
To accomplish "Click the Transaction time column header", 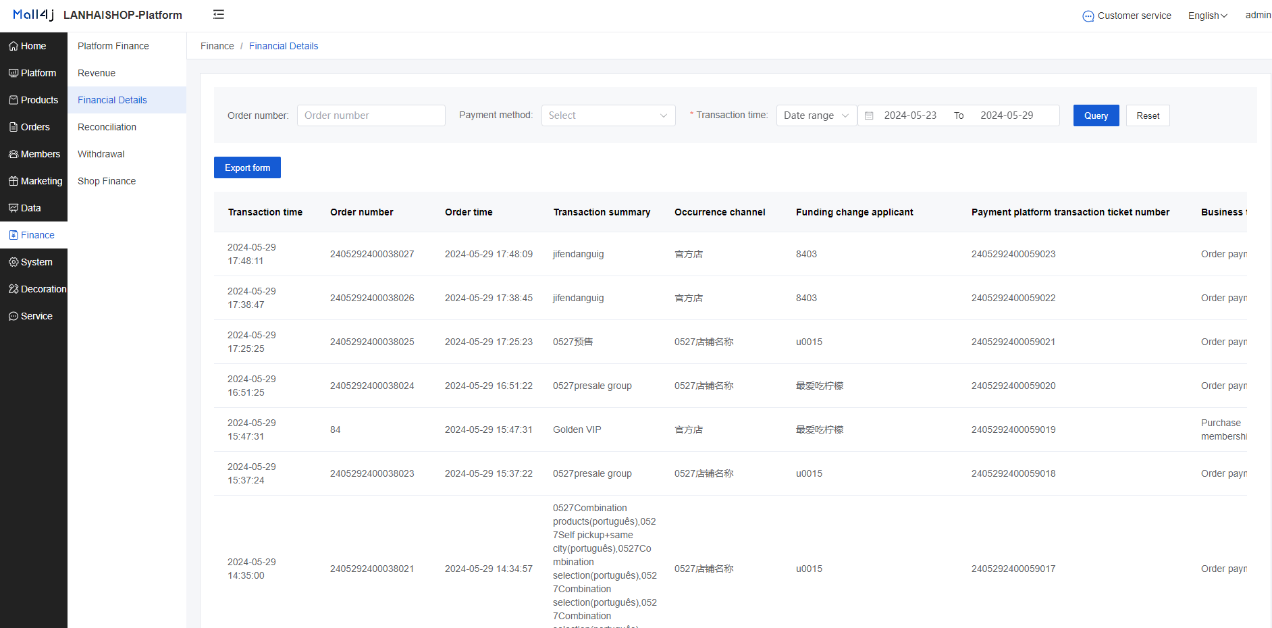I will coord(265,212).
